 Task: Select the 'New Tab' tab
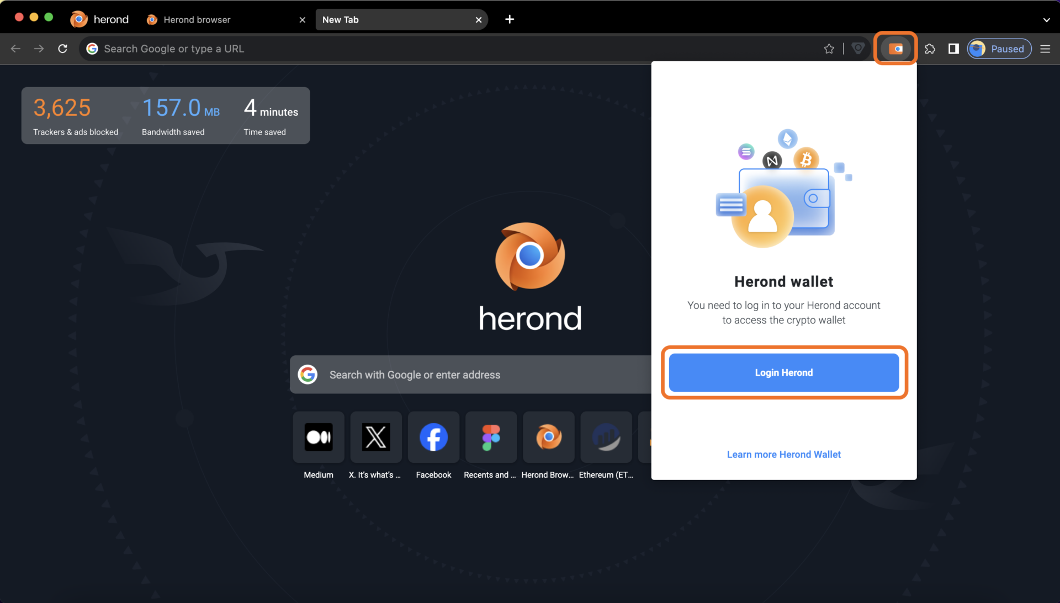pos(386,19)
